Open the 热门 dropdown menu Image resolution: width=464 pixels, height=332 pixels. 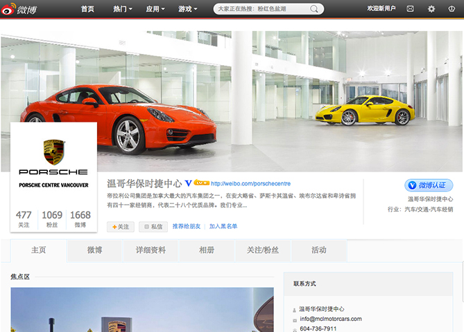point(123,9)
